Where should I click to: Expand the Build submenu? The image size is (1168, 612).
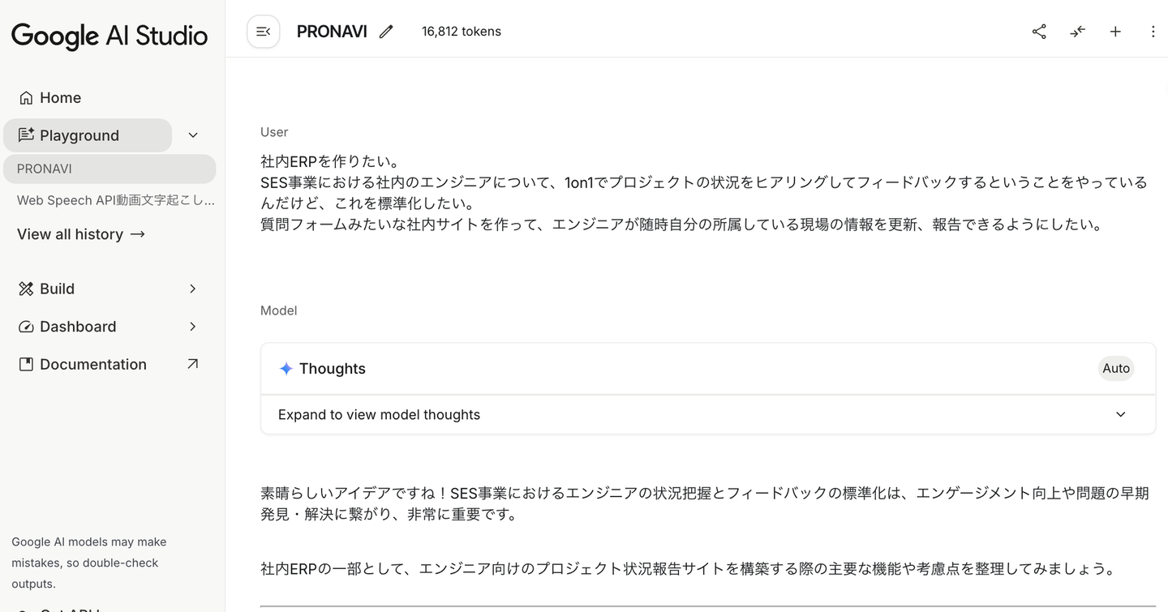click(192, 289)
